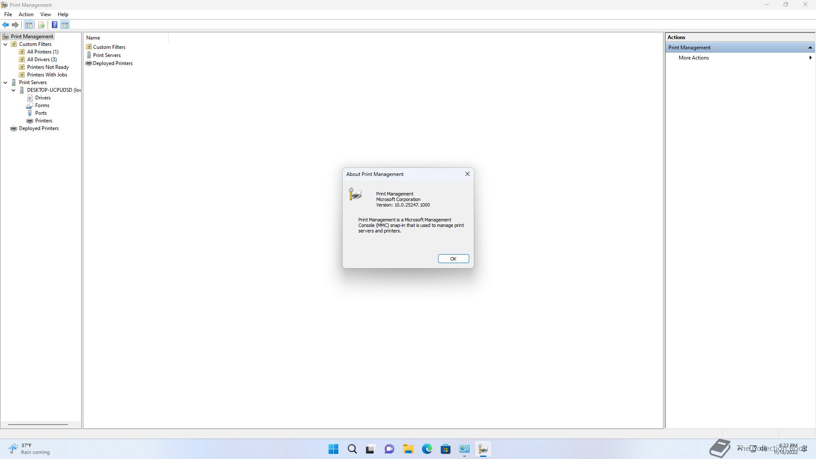816x459 pixels.
Task: Click the Ports plug icon in the tree
Action: tap(30, 113)
